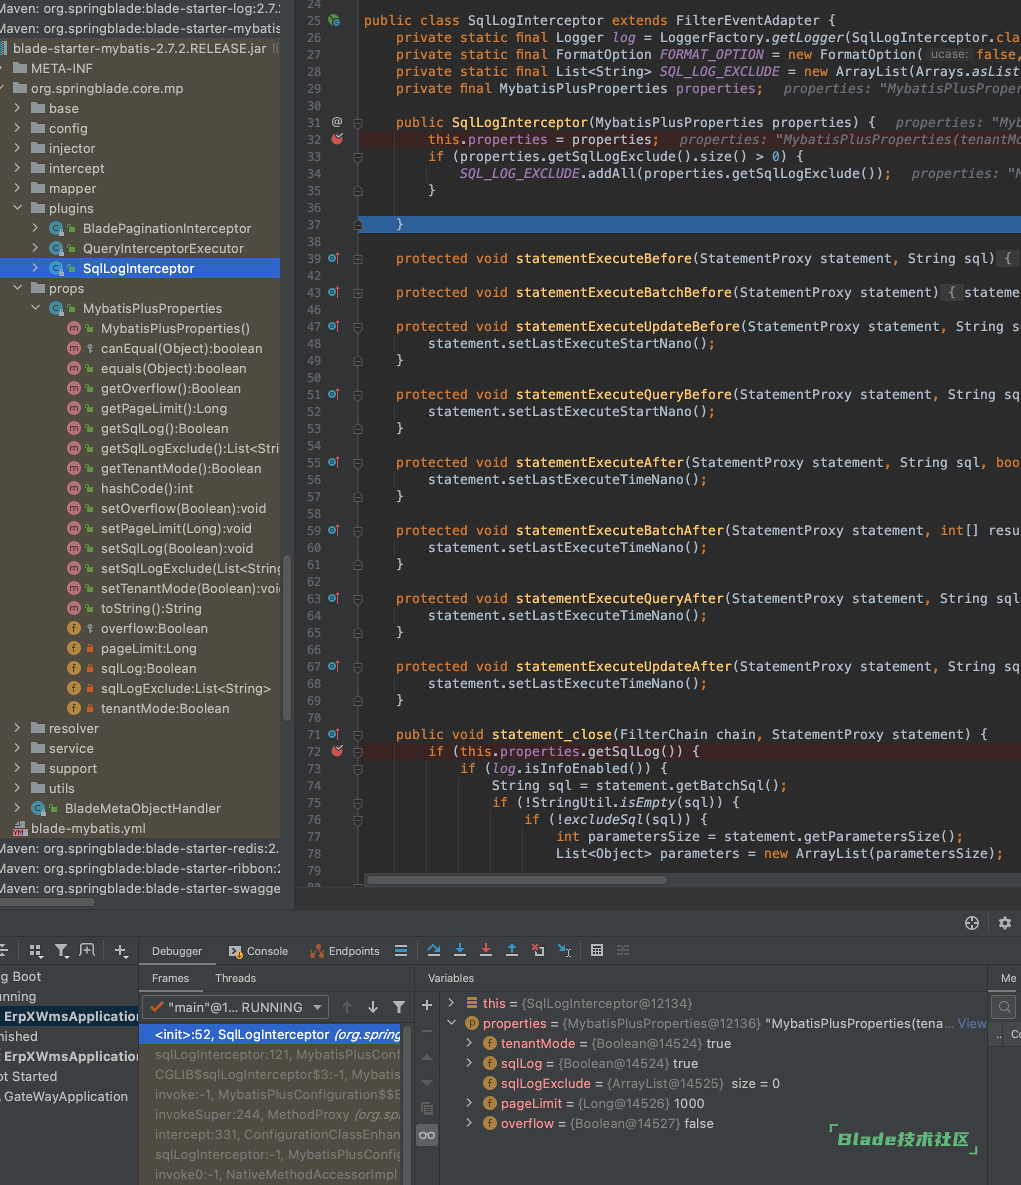1021x1185 pixels.
Task: Click the Step Into debugger icon
Action: pos(459,950)
